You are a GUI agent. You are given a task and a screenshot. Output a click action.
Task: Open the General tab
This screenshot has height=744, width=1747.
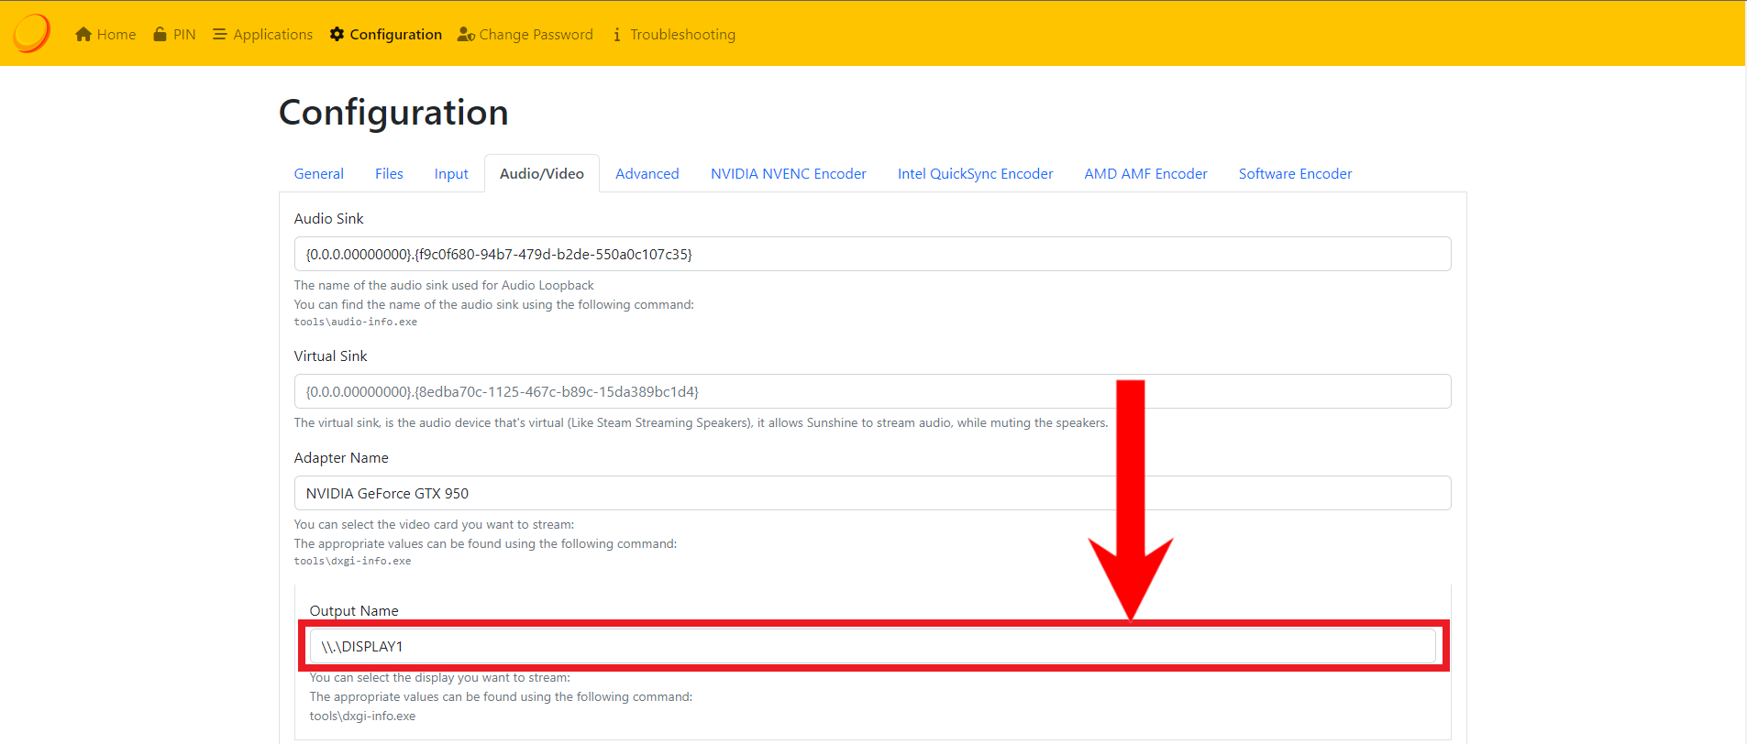[318, 174]
